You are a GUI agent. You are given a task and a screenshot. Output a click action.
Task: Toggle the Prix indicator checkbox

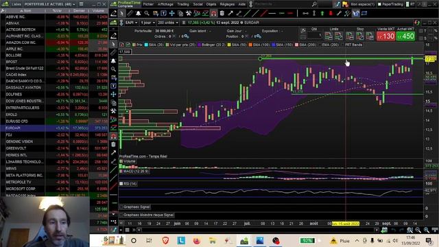click(x=134, y=45)
